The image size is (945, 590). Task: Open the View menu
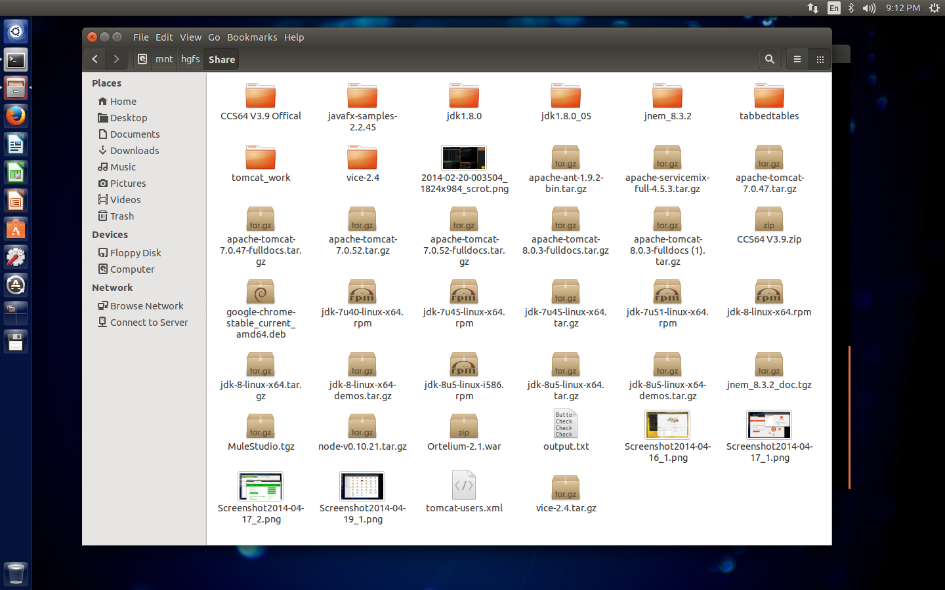190,37
